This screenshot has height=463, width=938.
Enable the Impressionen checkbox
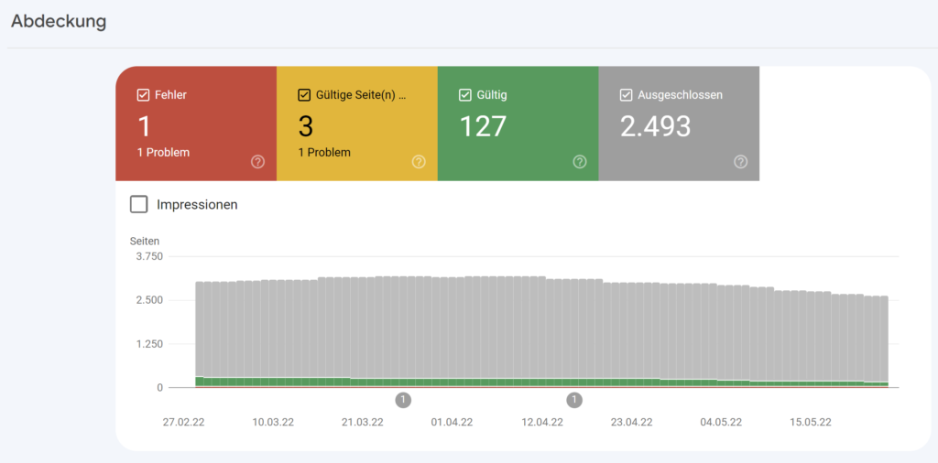[x=139, y=204]
